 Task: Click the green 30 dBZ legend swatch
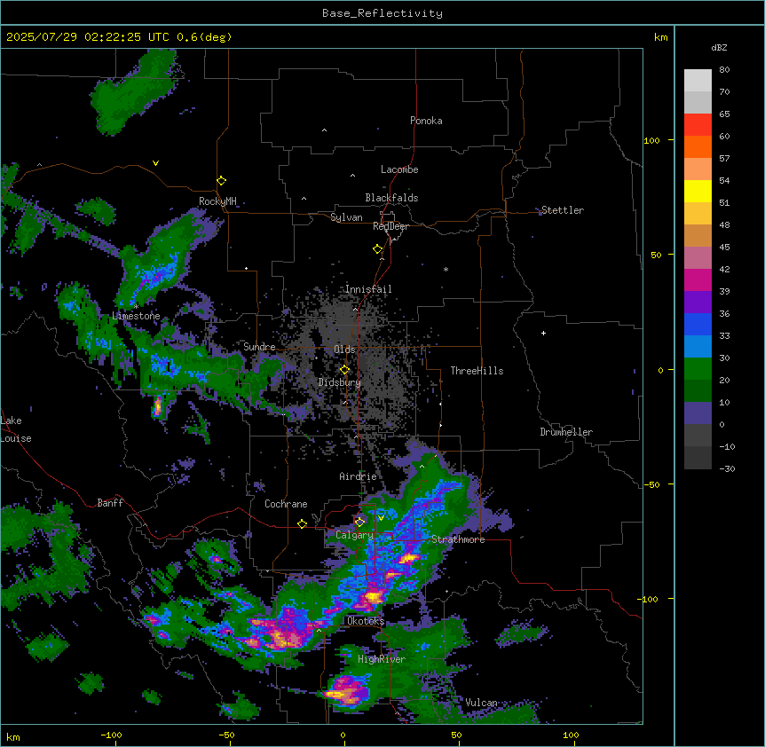tap(698, 369)
